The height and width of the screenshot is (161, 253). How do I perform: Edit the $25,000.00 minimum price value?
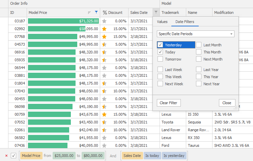(64, 156)
